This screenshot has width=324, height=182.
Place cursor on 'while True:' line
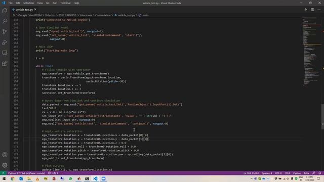[44, 66]
